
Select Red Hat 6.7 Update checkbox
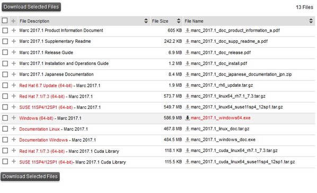pos(5,85)
